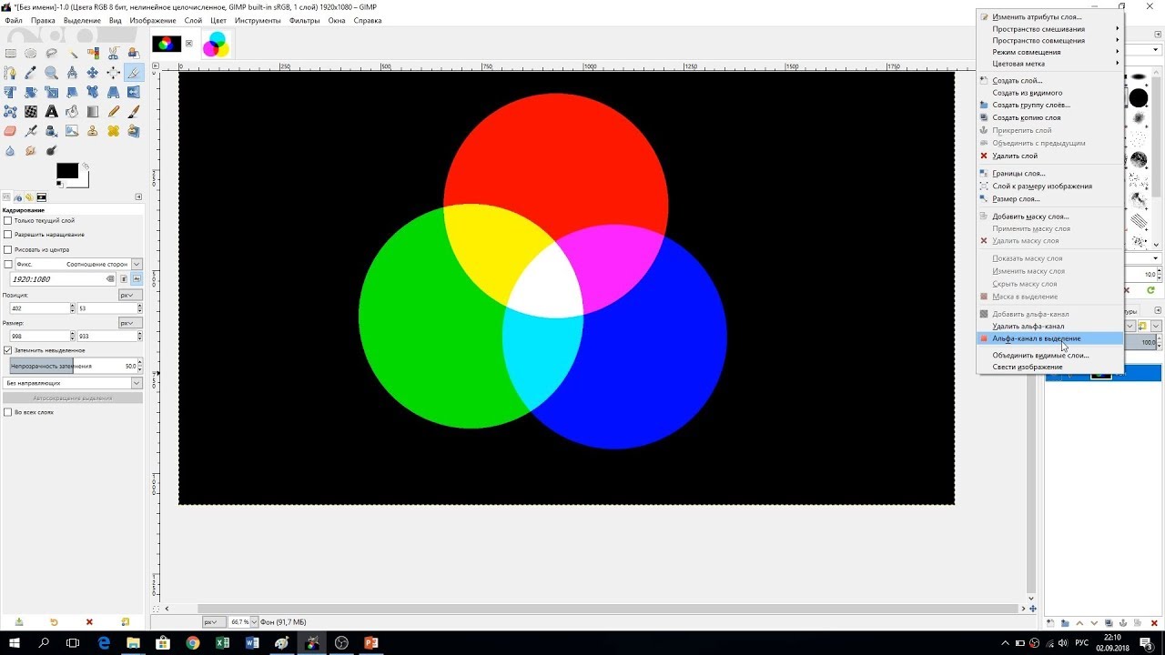This screenshot has height=655, width=1165.
Task: Enable 'Только текущий слой' checkbox
Action: tap(8, 220)
